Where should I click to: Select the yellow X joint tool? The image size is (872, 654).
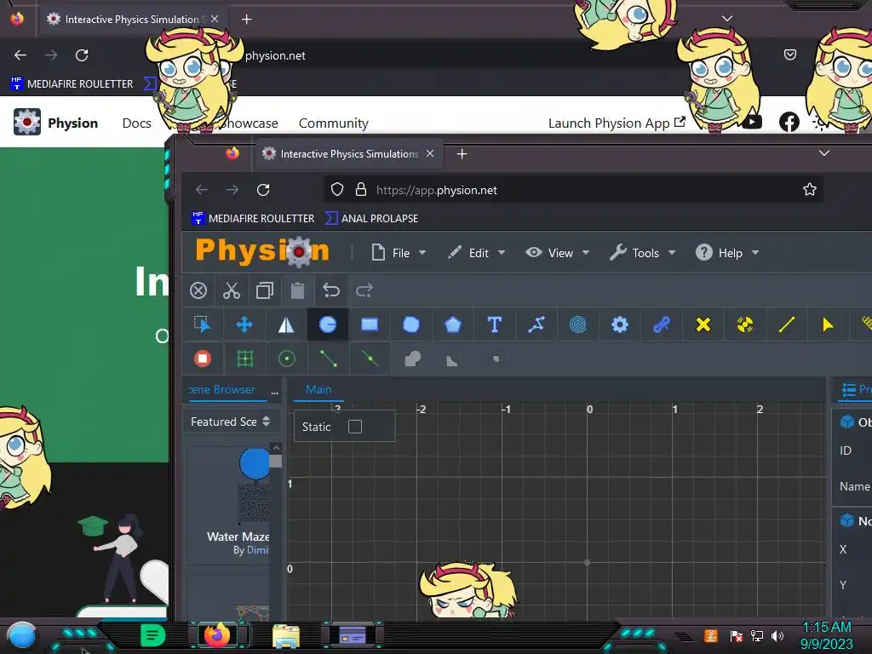pos(703,324)
